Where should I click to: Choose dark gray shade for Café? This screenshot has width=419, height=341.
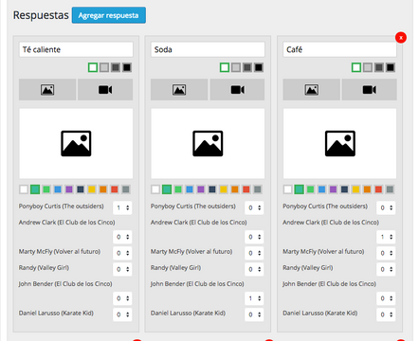pos(379,67)
